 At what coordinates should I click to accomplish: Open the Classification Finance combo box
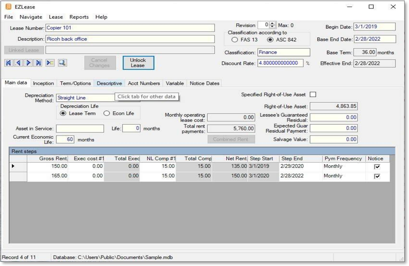284,52
